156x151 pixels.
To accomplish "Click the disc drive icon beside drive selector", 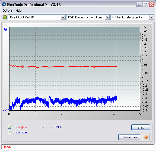I will click(5, 17).
